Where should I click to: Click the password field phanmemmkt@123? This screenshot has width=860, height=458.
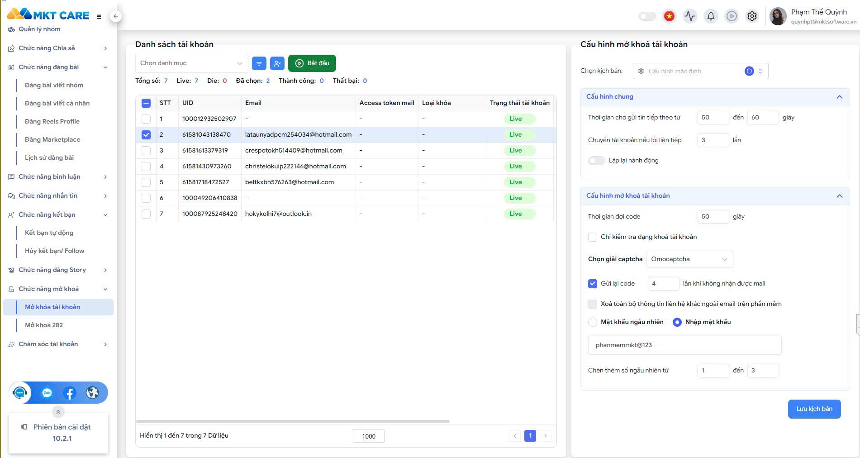684,345
